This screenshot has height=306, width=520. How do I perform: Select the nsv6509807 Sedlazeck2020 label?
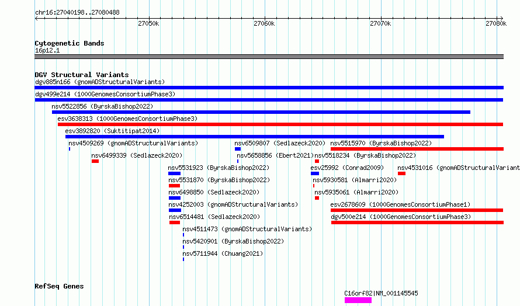pyautogui.click(x=280, y=143)
